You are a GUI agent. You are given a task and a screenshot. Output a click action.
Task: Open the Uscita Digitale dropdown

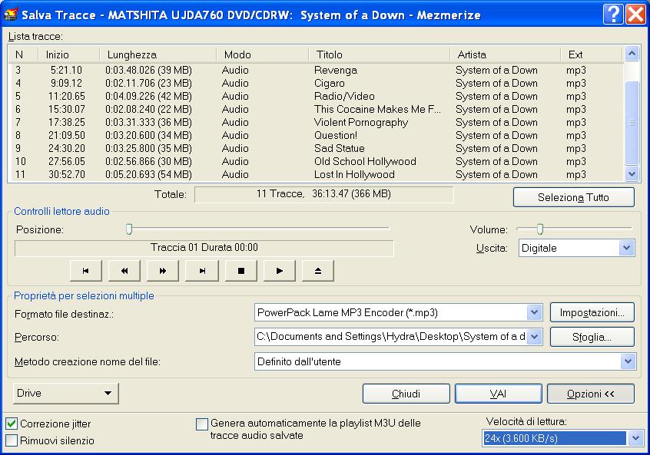click(x=627, y=248)
